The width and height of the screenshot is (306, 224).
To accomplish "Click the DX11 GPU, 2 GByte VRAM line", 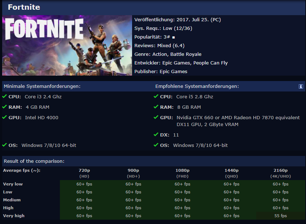I will tap(207, 125).
